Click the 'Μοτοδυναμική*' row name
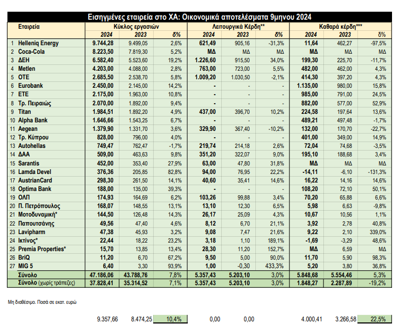Image resolution: width=400 pixels, height=332 pixels. pos(37,214)
